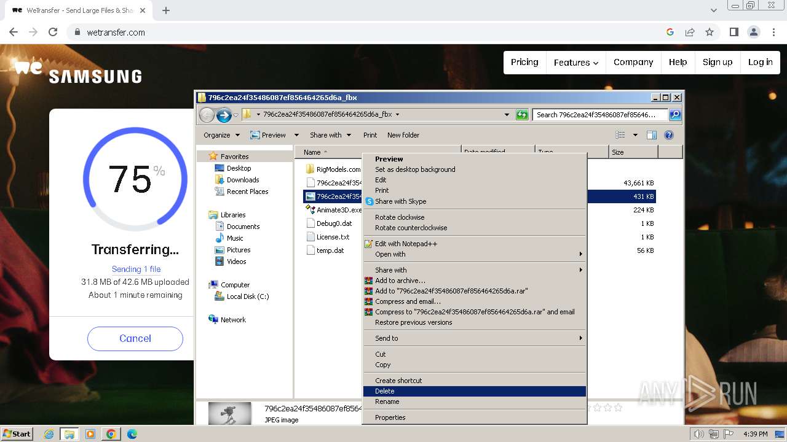
Task: Open Microsoft Edge from the taskbar
Action: 132,434
